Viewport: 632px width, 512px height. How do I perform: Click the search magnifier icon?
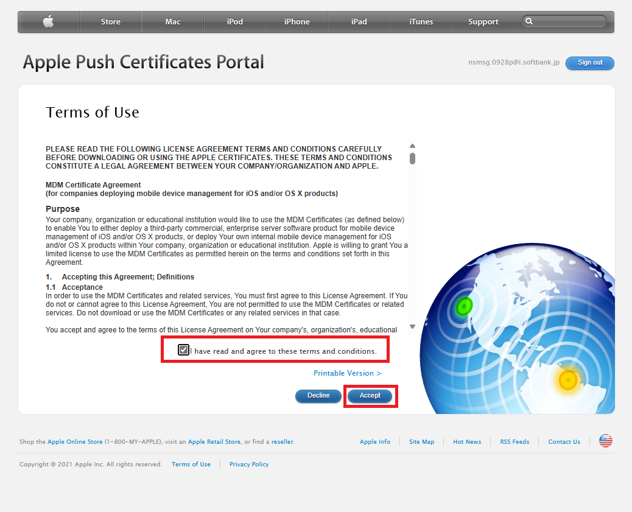(529, 21)
